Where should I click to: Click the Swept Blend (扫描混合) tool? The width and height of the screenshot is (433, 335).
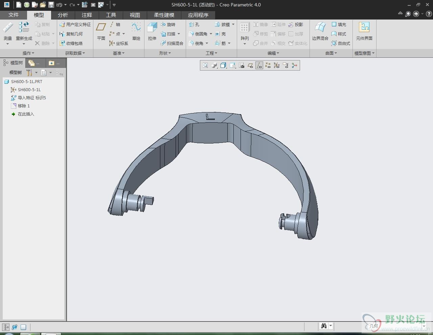[x=172, y=43]
